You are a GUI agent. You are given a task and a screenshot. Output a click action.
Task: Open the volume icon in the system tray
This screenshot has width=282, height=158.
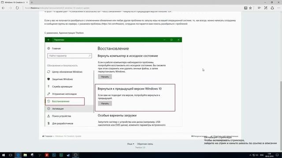click(x=257, y=155)
